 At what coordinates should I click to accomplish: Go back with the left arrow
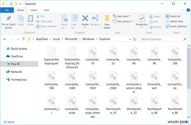5,39
